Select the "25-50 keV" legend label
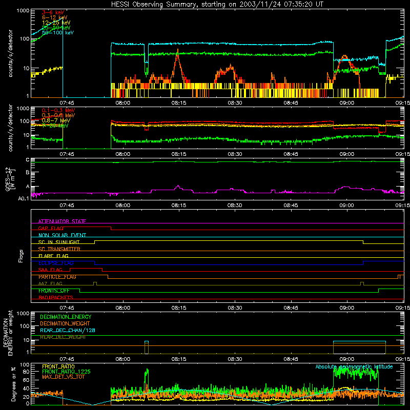 56,28
